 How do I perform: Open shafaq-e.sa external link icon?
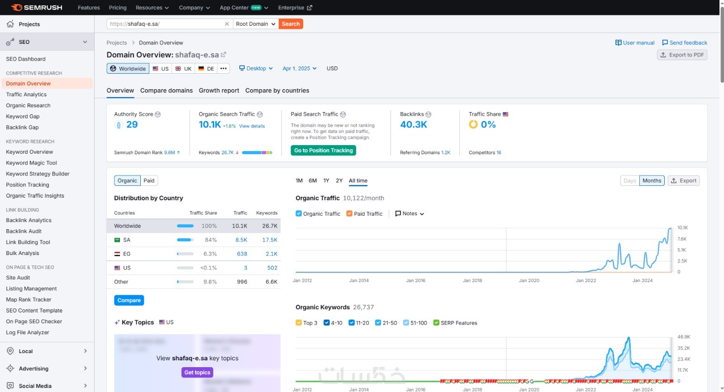[x=224, y=55]
